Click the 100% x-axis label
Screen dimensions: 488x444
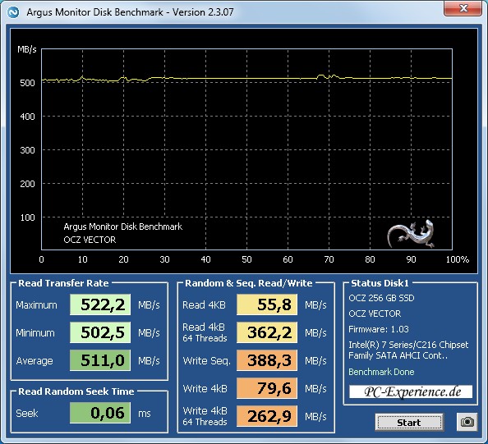(457, 259)
